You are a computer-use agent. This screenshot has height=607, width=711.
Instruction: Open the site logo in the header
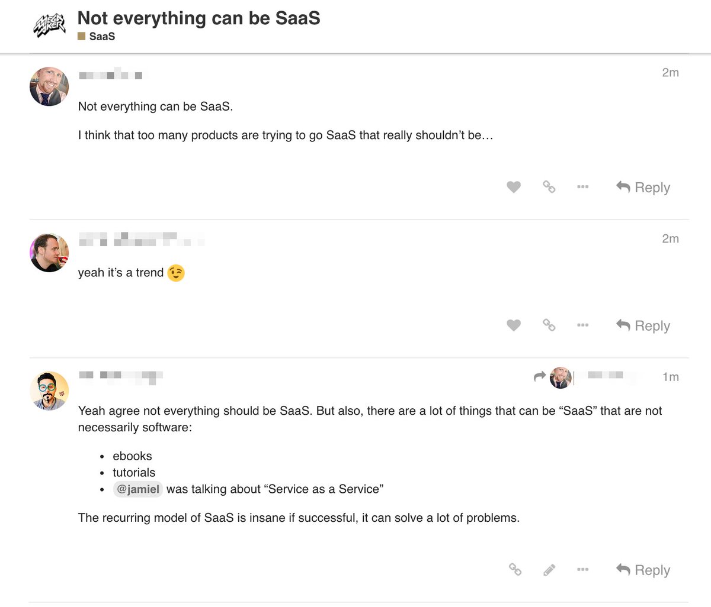coord(49,26)
